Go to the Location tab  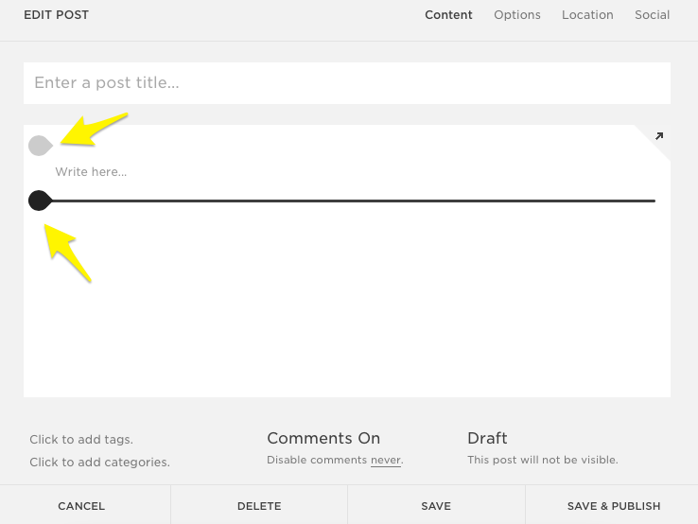tap(587, 15)
